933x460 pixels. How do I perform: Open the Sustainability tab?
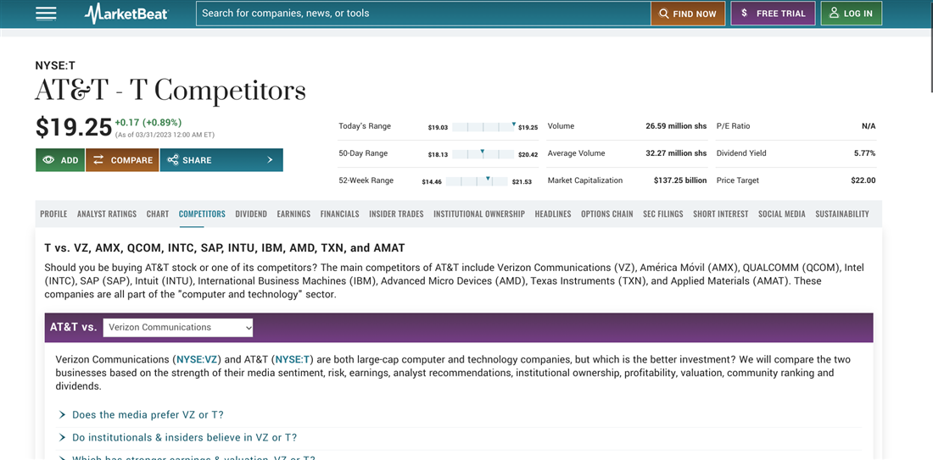pos(842,214)
